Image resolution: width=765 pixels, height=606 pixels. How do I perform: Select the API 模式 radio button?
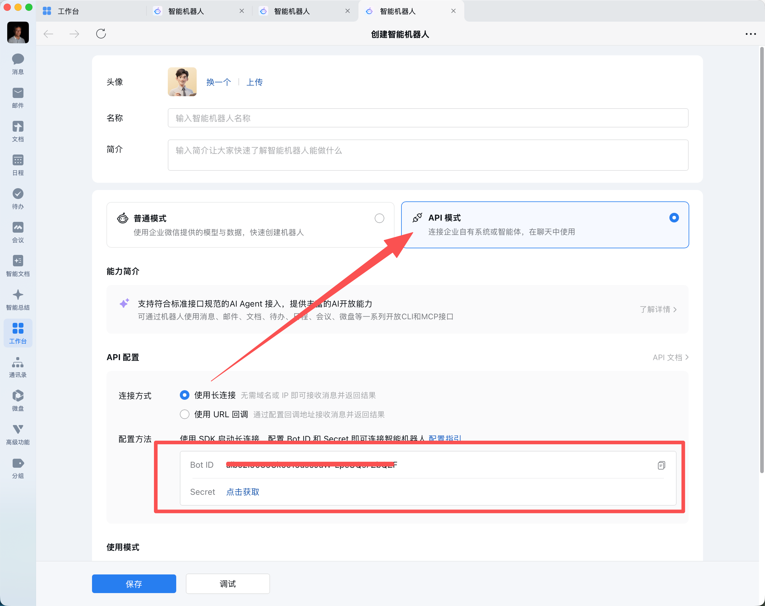pyautogui.click(x=674, y=217)
